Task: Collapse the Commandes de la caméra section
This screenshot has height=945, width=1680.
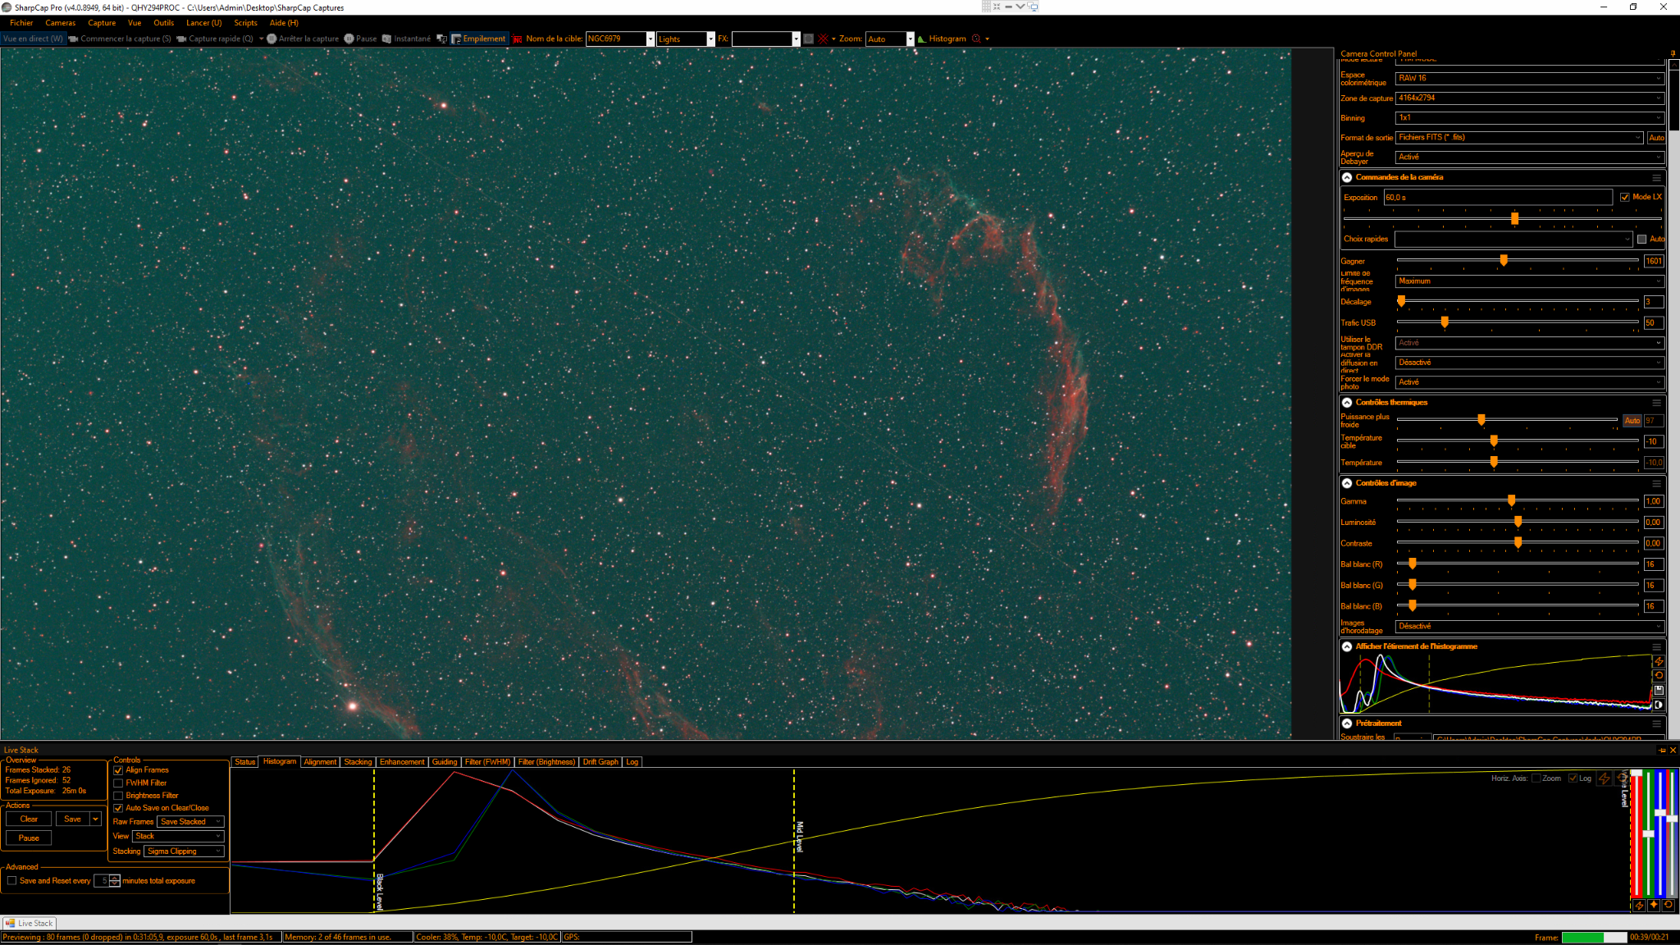Action: point(1347,177)
